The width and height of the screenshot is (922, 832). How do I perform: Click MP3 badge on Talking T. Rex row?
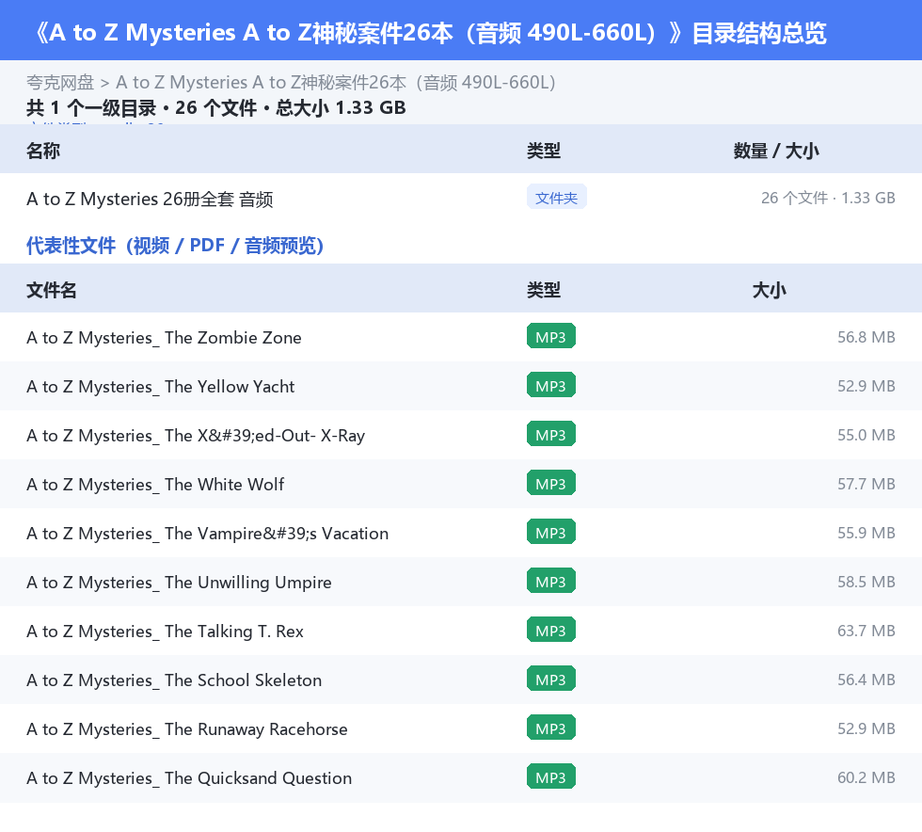tap(551, 629)
